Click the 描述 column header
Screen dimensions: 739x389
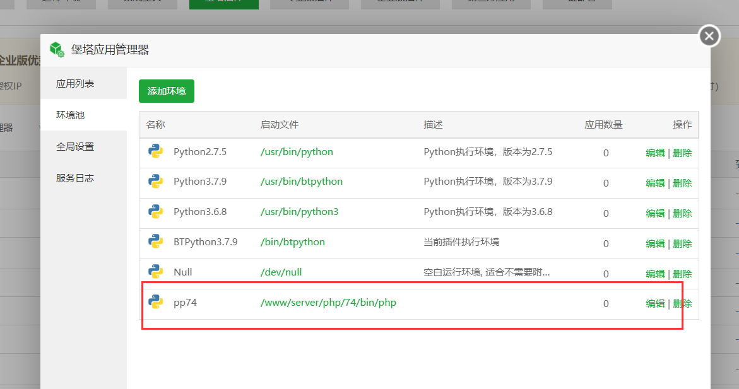(x=433, y=124)
